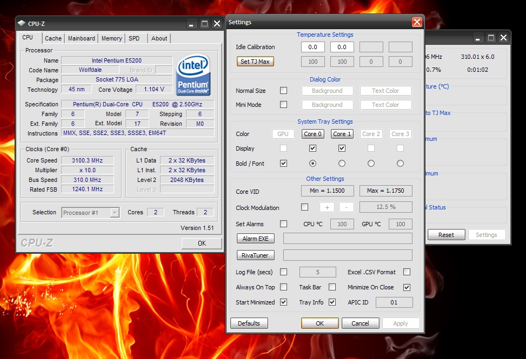Click the GPU tray color button
Viewport: 526px width, 359px height.
pos(283,134)
